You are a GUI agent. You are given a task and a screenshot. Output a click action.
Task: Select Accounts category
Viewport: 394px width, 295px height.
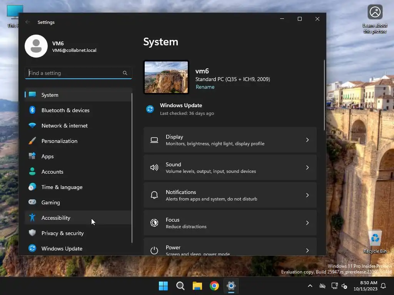(78, 172)
